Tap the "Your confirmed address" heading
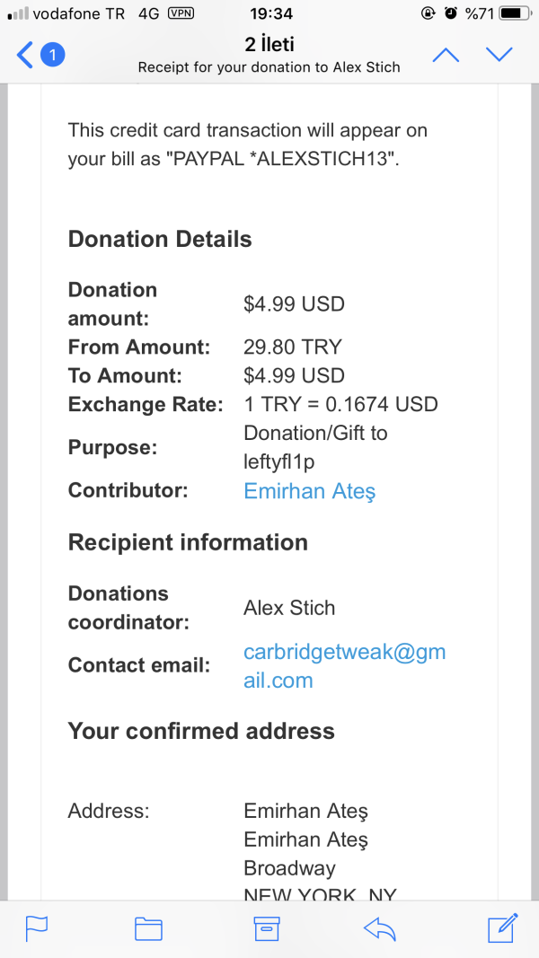Image resolution: width=539 pixels, height=958 pixels. tap(201, 731)
